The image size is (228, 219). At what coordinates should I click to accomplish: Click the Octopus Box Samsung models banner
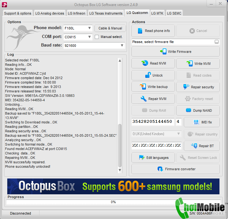(x=113, y=186)
